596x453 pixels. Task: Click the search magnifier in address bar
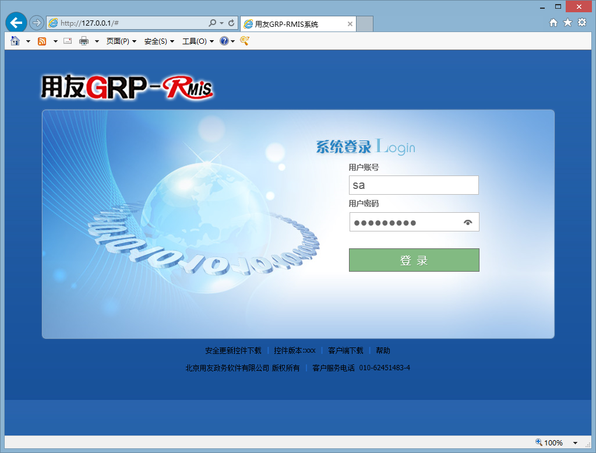(213, 23)
